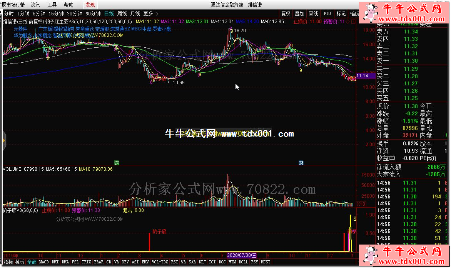The width and height of the screenshot is (451, 268).
Task: Click the MSCI中盘 concept tag
Action: click(141, 29)
